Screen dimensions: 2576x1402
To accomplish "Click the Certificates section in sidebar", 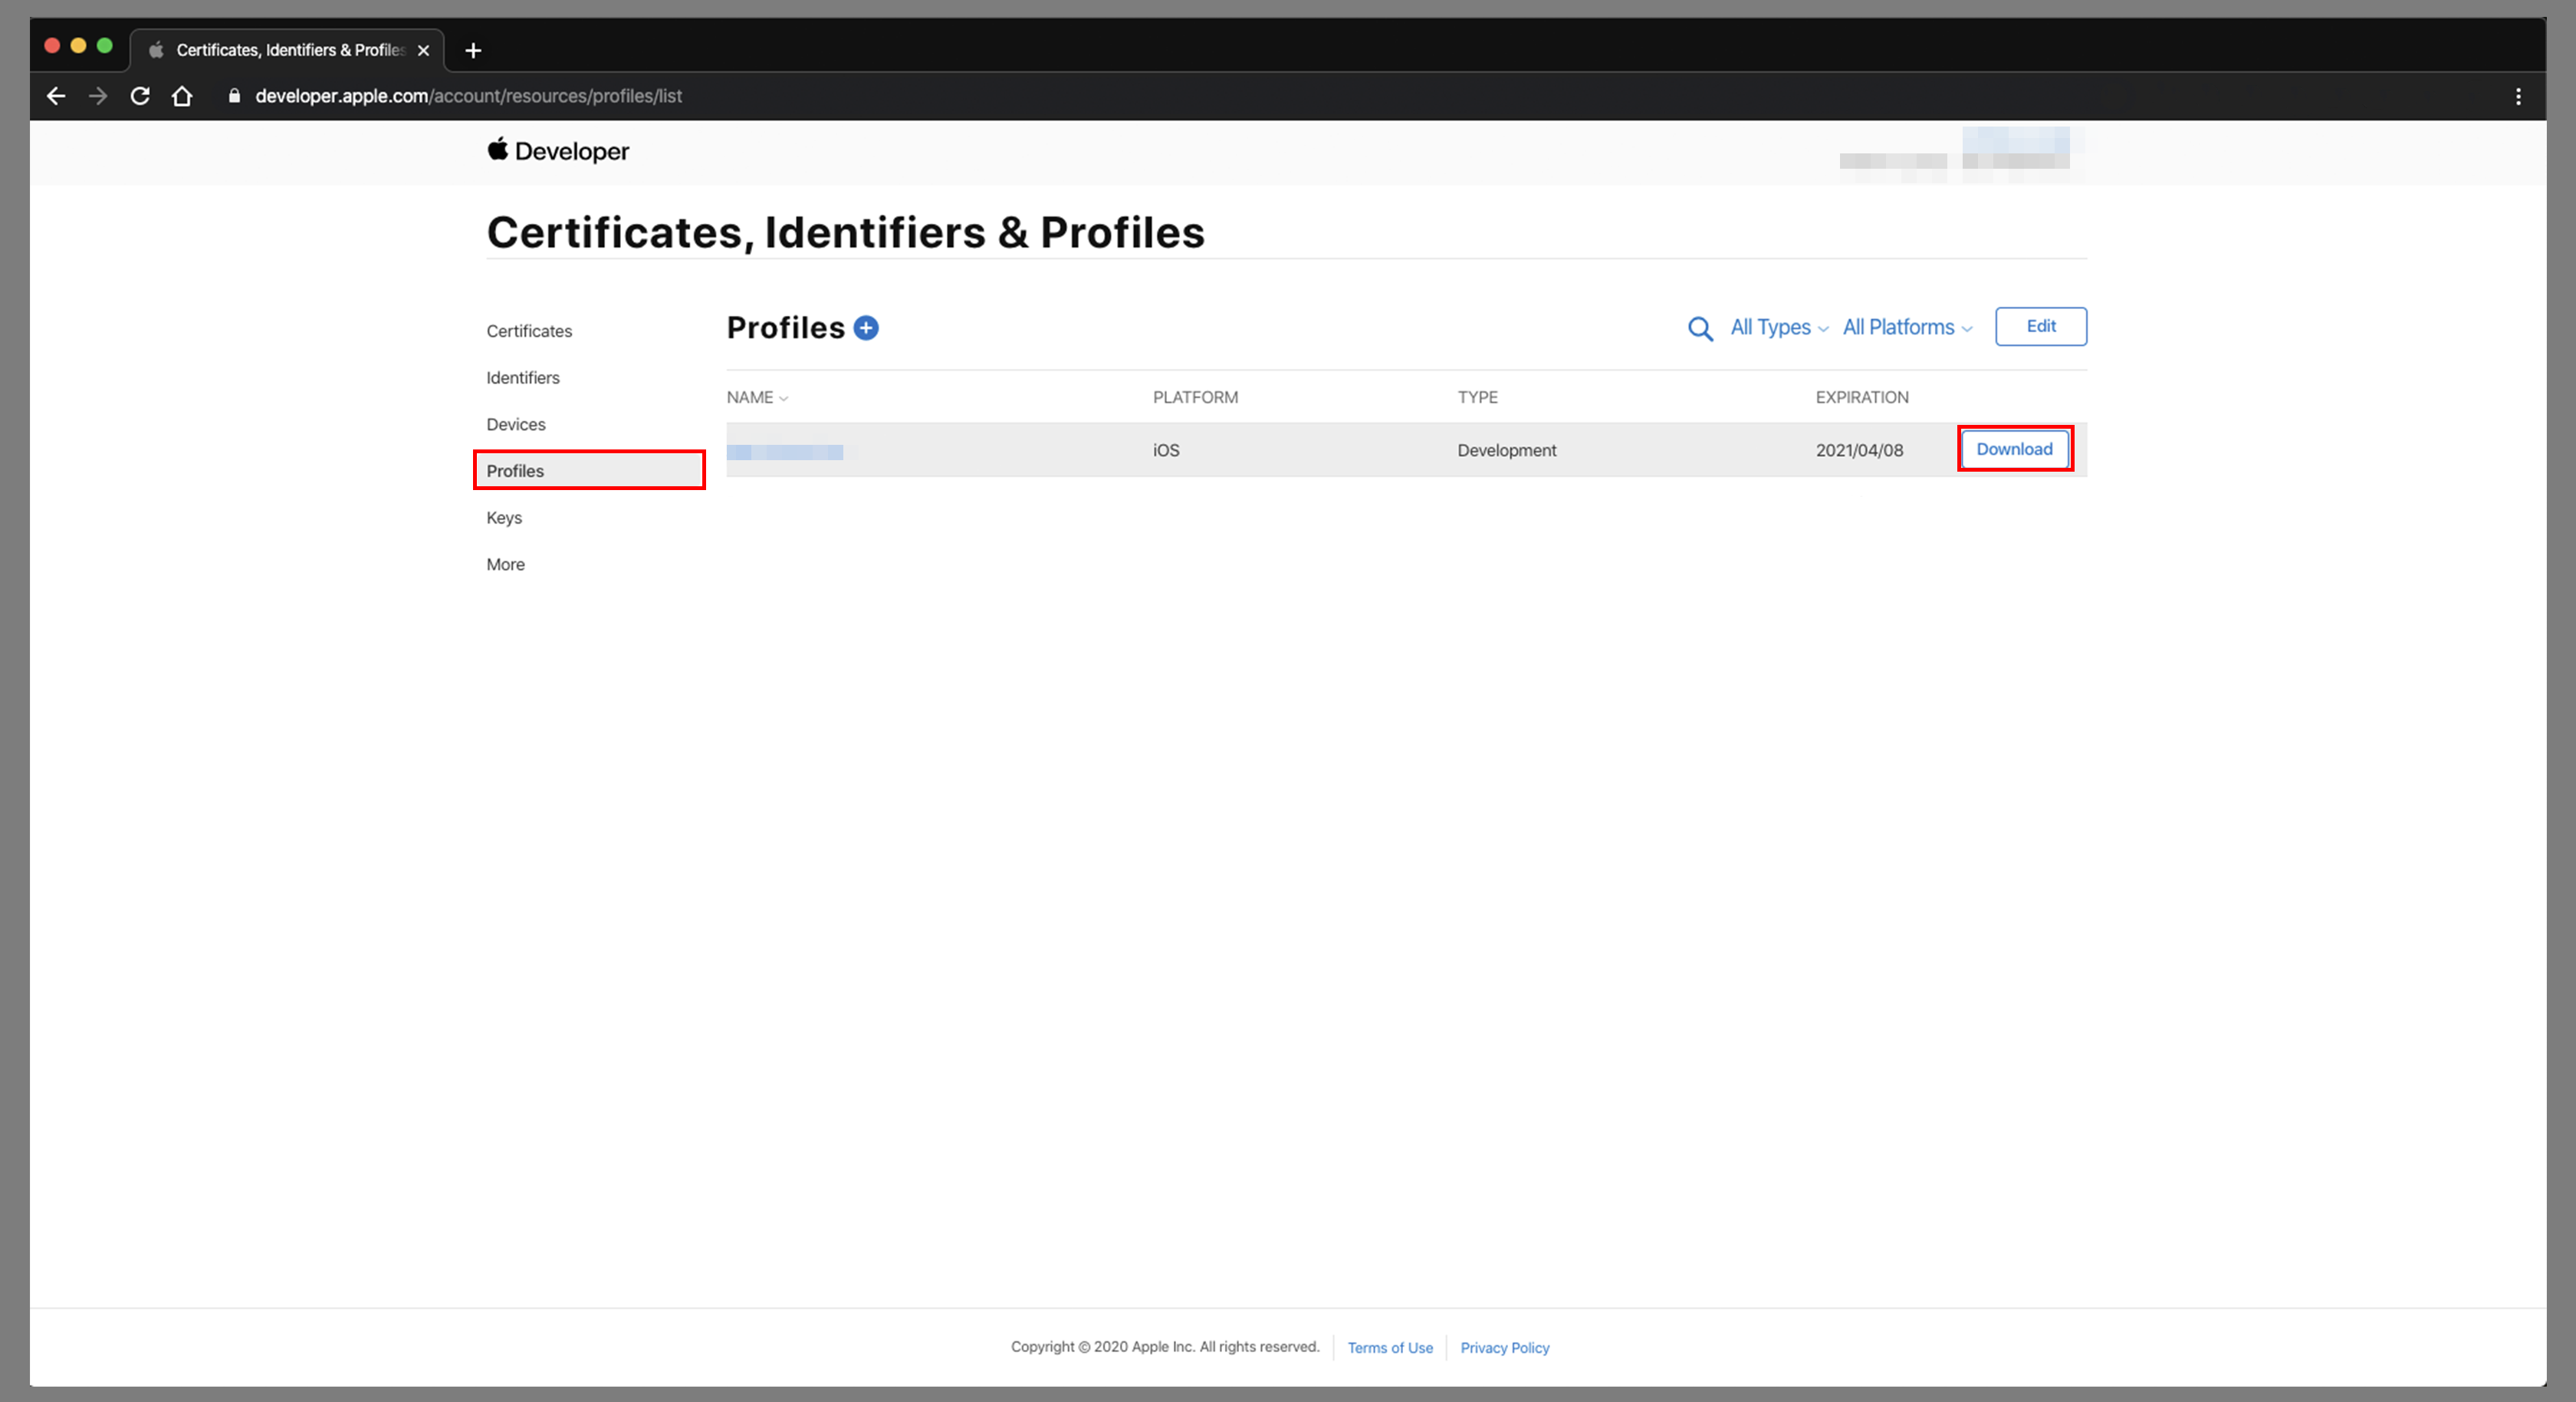I will pos(530,330).
